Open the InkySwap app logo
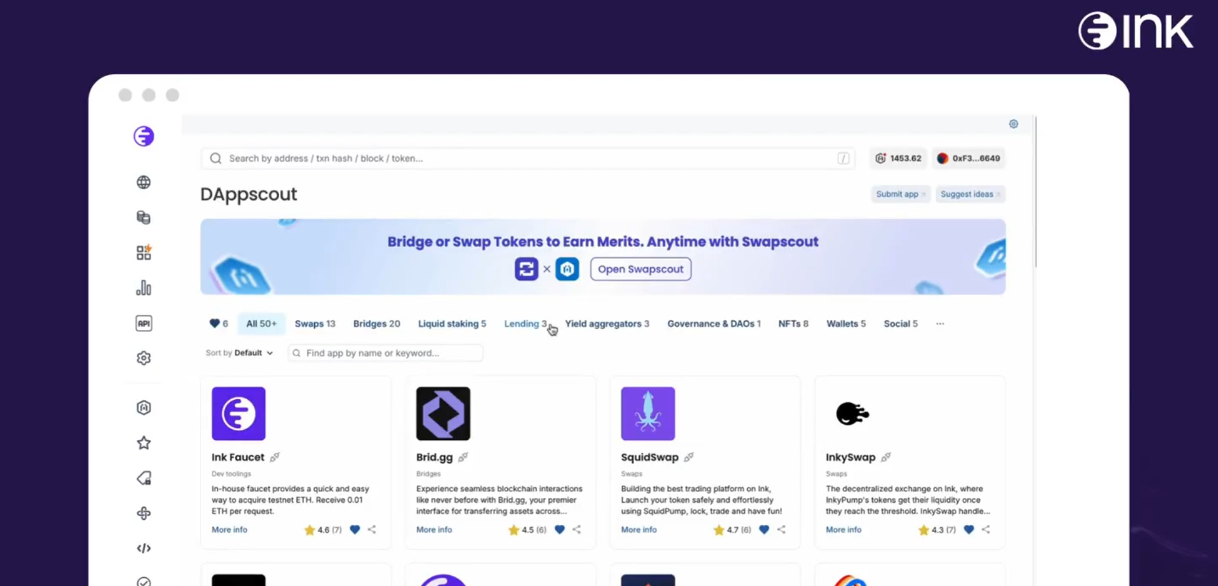Screen dimensions: 1218x586 pyautogui.click(x=852, y=413)
